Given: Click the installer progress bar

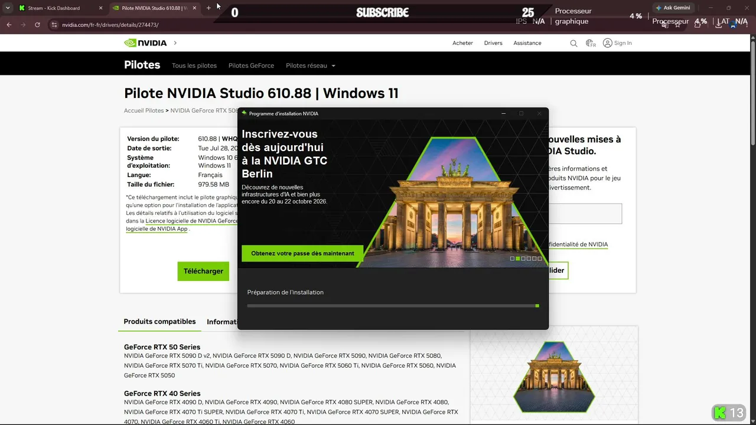Looking at the screenshot, I should tap(393, 306).
